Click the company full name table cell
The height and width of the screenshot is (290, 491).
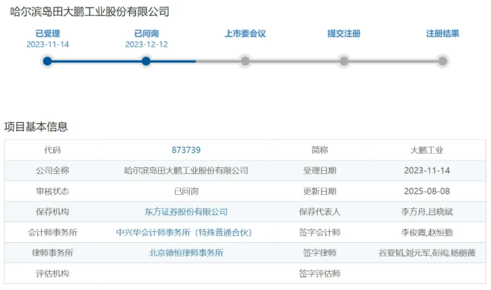click(x=186, y=171)
